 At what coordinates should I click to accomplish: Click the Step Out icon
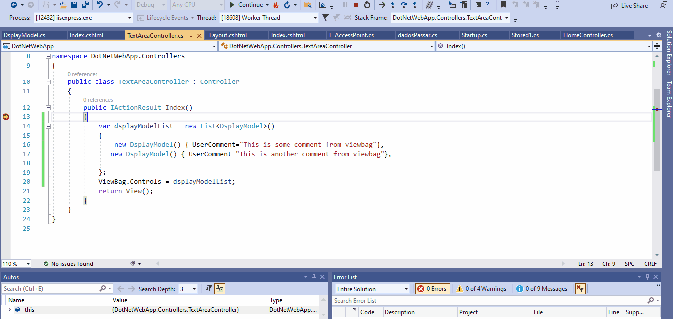click(414, 5)
